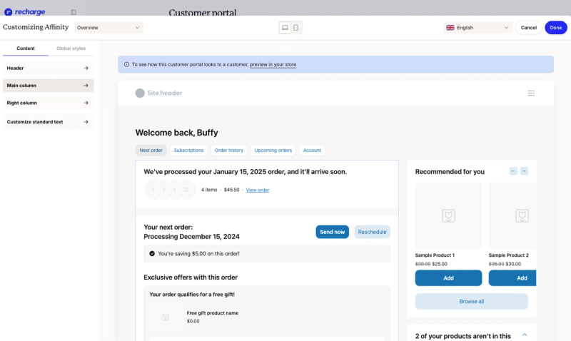Click Sample Product 2 image placeholder

[x=512, y=215]
